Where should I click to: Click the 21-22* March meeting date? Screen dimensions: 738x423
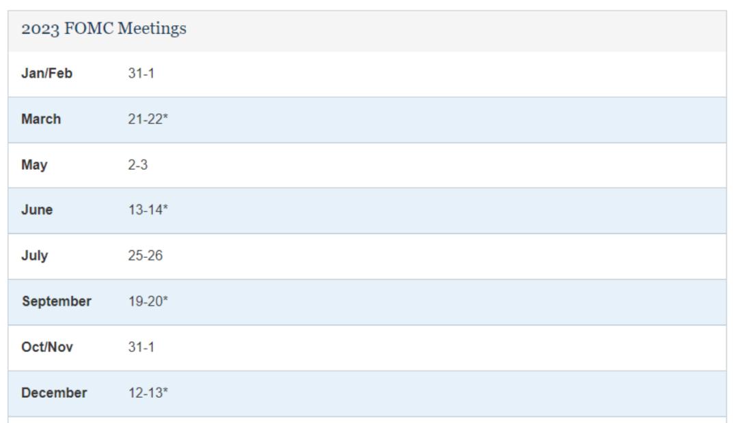pyautogui.click(x=148, y=119)
